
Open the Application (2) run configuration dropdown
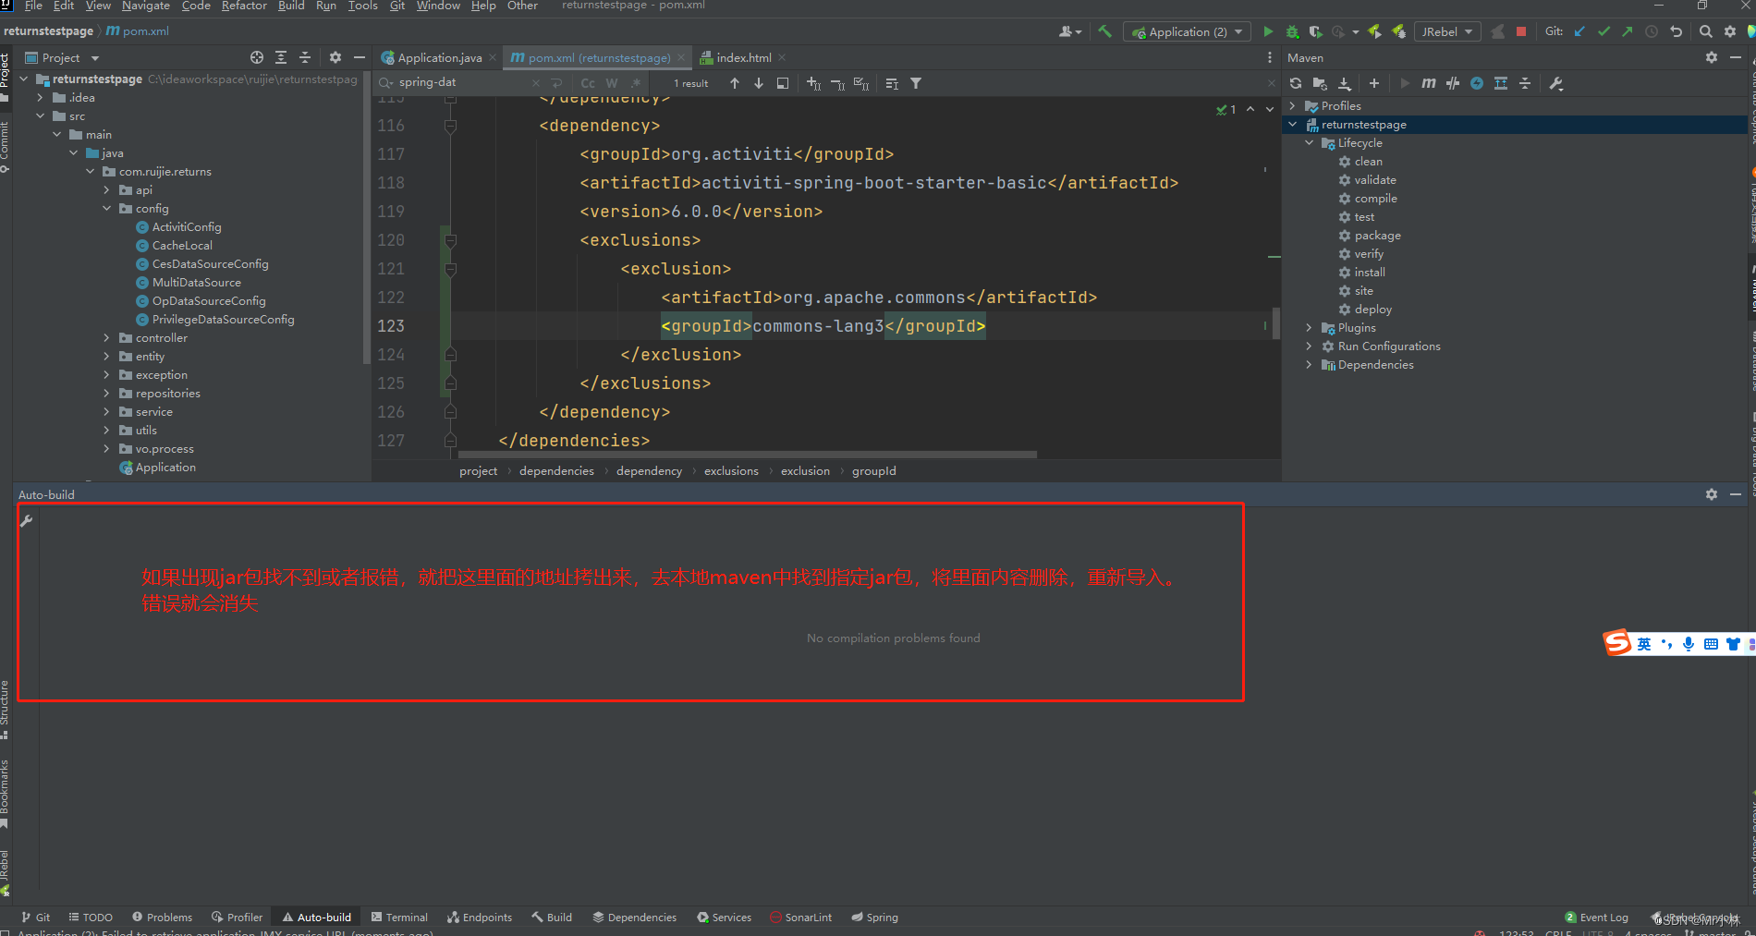[x=1187, y=30]
